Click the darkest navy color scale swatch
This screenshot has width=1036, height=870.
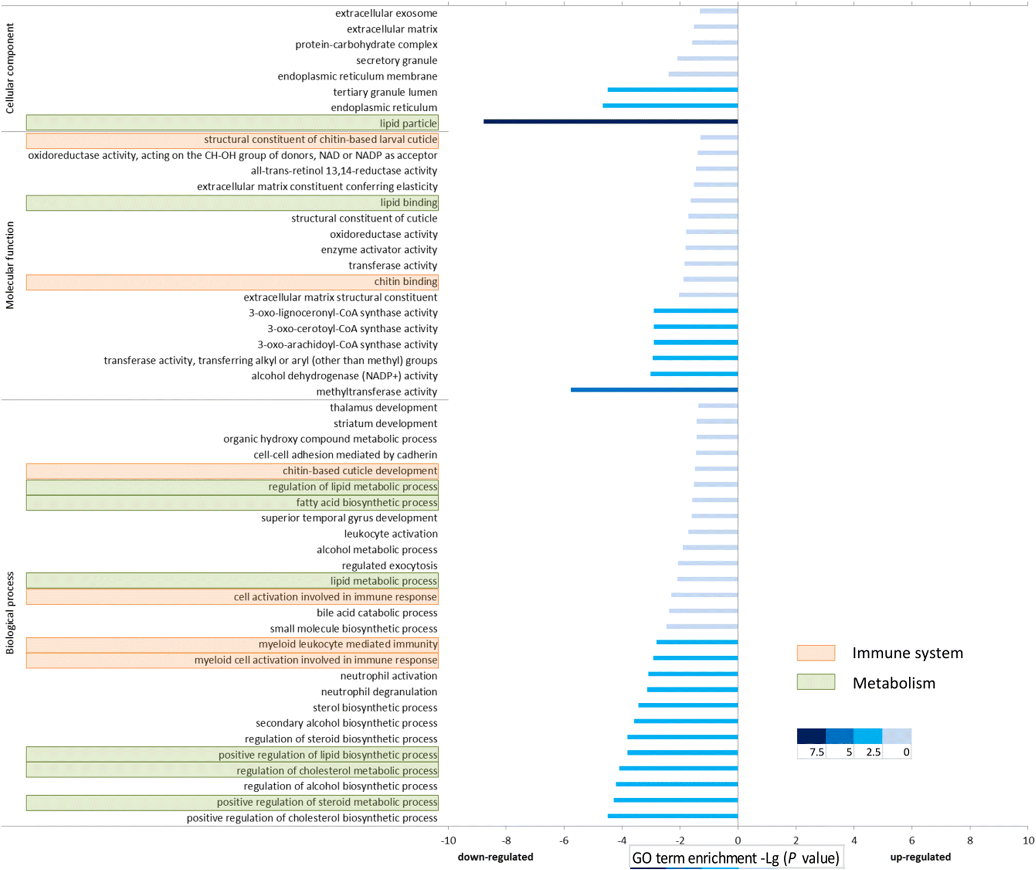pos(811,736)
